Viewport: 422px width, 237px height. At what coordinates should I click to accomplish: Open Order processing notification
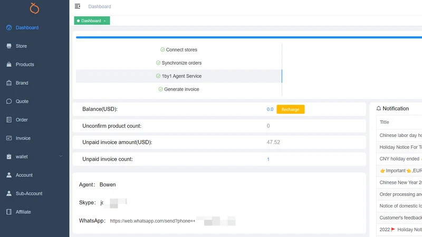[399, 194]
